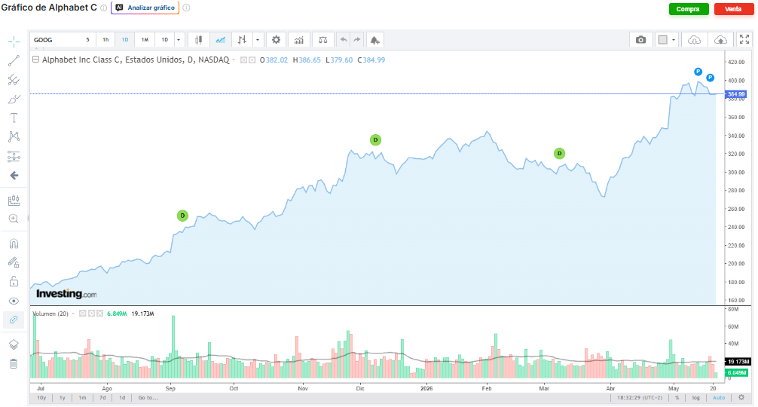
Task: Toggle visibility of Alphabet series eye
Action: pos(244,60)
